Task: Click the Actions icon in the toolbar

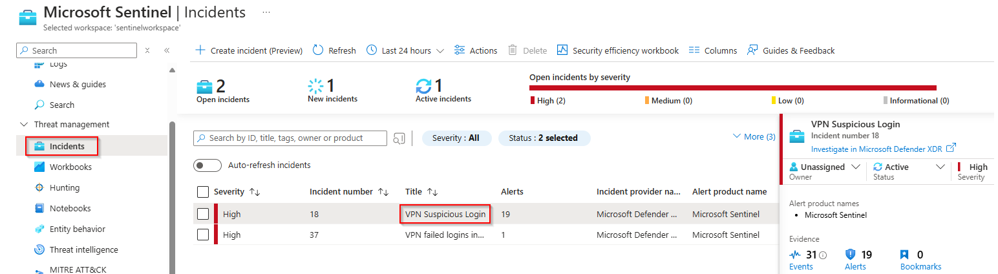Action: pyautogui.click(x=460, y=50)
